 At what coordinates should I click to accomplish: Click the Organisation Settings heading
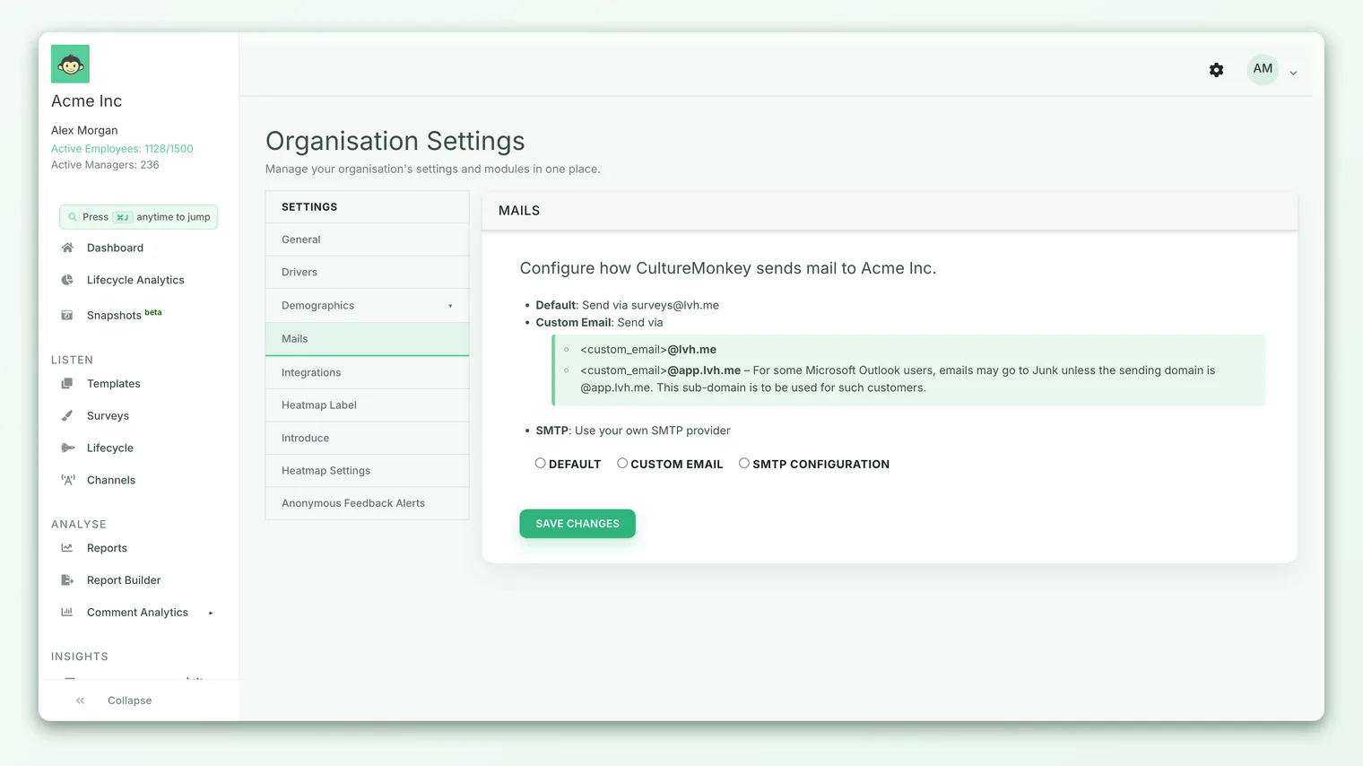(395, 141)
